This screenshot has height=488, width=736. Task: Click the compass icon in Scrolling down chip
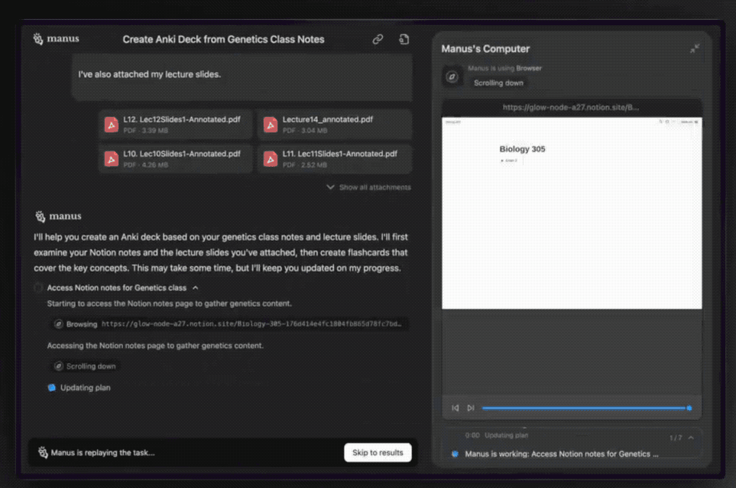coord(59,366)
